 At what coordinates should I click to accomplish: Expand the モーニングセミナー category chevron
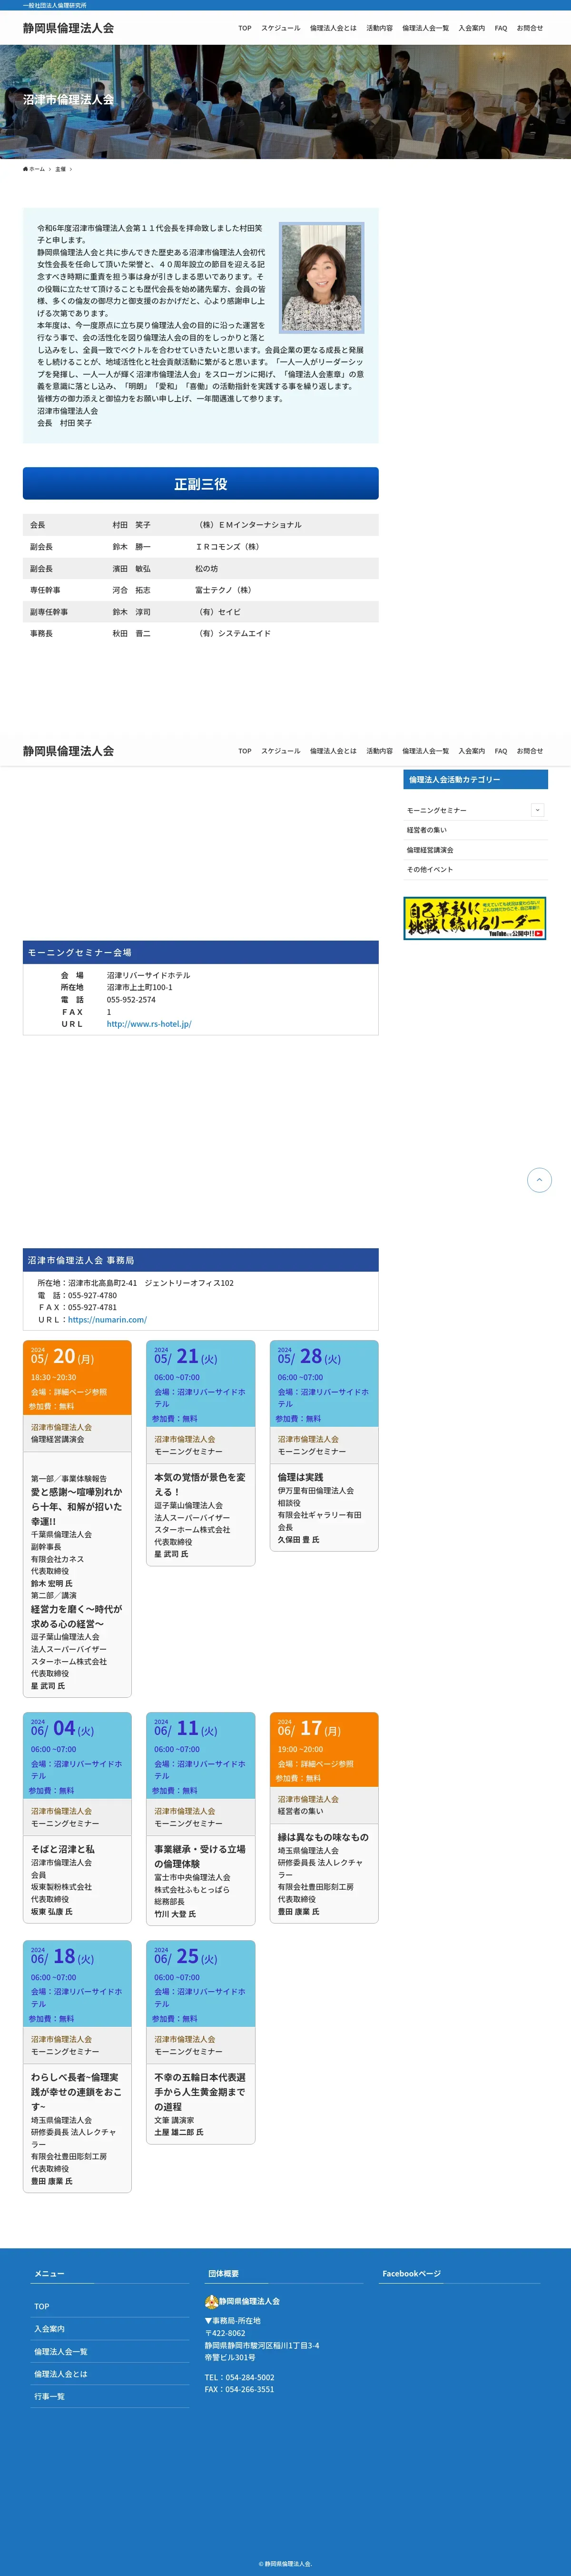[x=537, y=810]
